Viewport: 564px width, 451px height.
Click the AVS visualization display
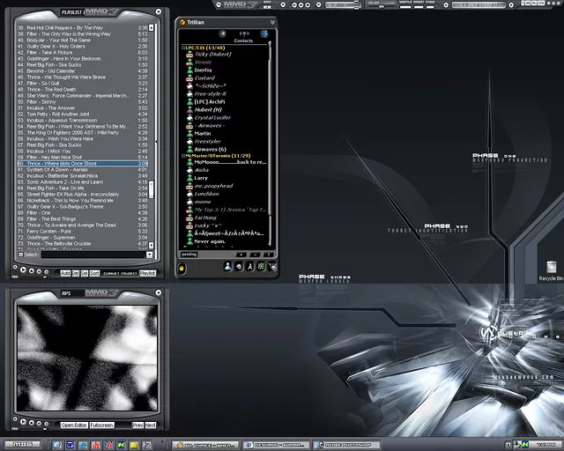87,358
